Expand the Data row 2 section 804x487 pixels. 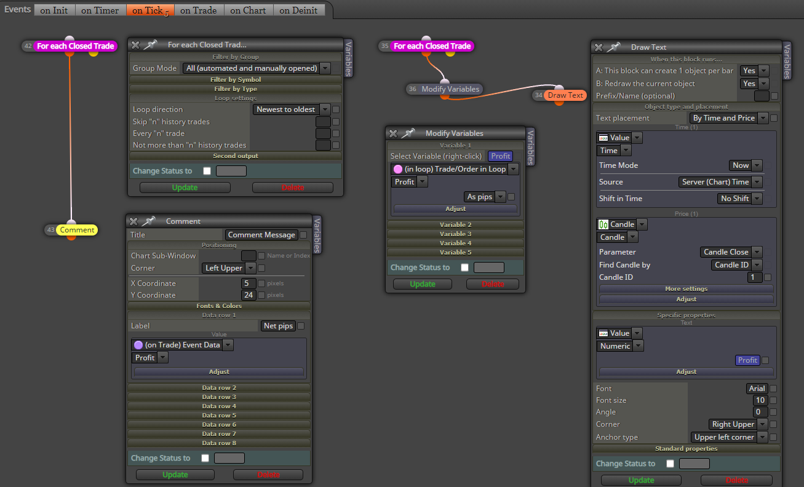point(219,388)
